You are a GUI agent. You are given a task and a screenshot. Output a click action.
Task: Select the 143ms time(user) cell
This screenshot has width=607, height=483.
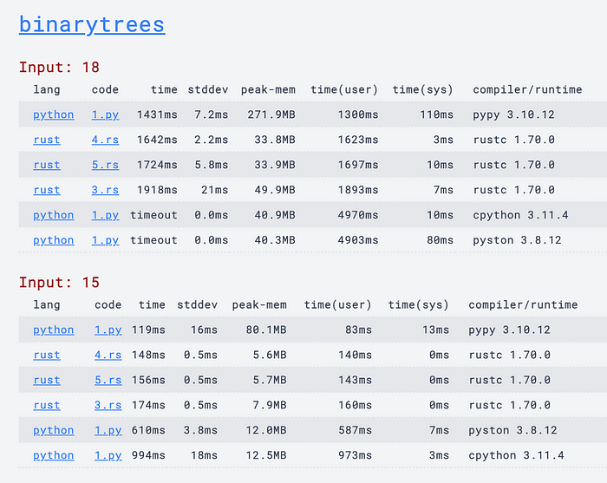(x=355, y=380)
